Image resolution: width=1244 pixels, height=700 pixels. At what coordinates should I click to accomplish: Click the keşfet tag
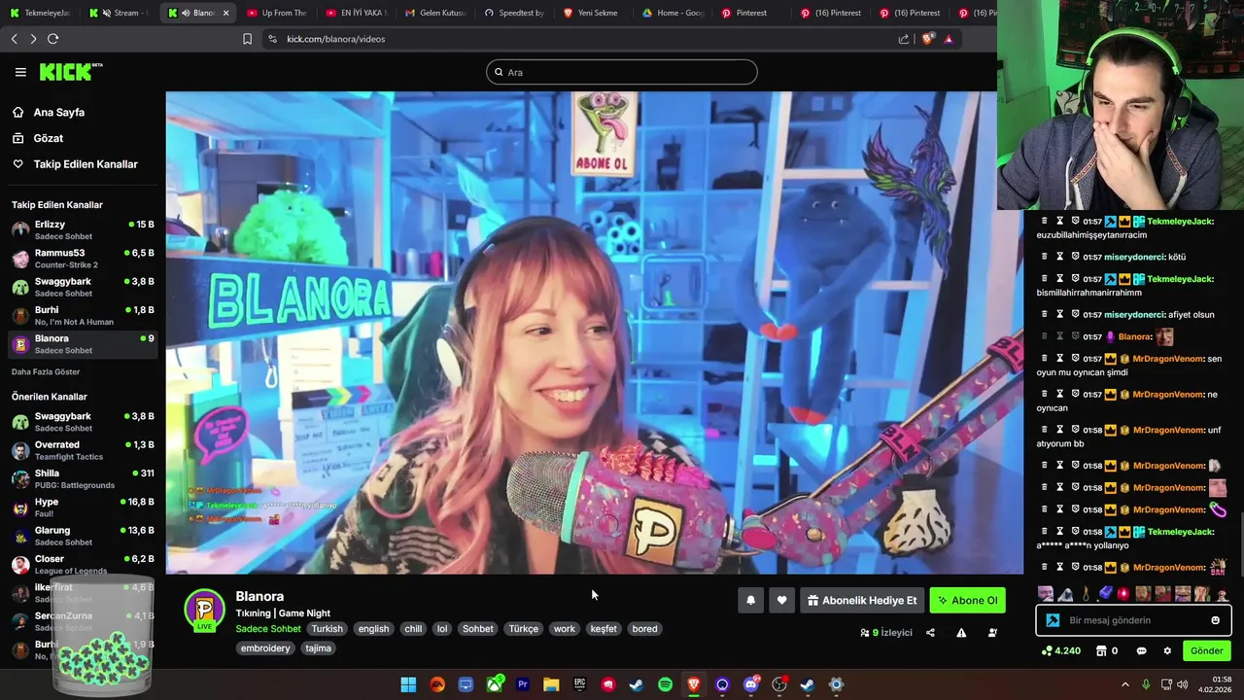click(x=604, y=629)
